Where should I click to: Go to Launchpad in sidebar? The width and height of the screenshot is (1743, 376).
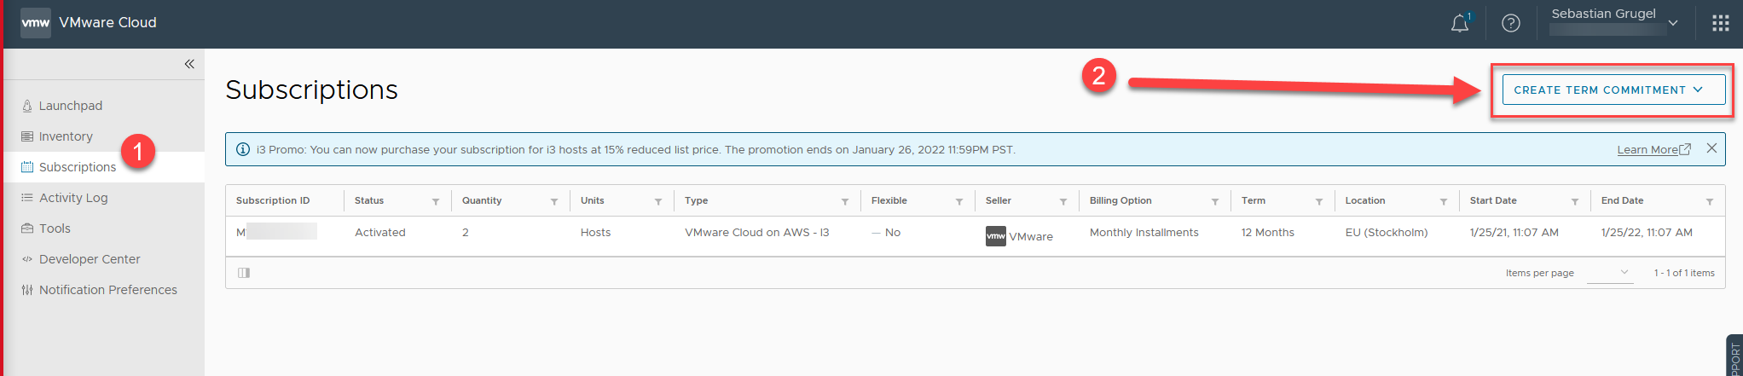[x=71, y=106]
